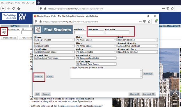Click the First Name input field

pos(96,32)
